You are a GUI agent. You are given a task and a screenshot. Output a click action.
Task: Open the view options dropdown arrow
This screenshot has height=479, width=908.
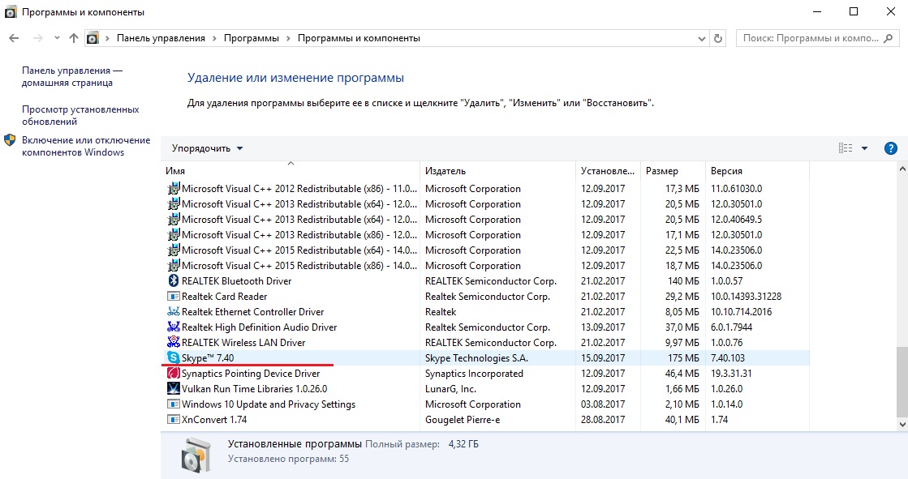point(864,148)
